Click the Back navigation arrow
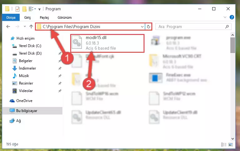The image size is (240, 151). coord(8,27)
